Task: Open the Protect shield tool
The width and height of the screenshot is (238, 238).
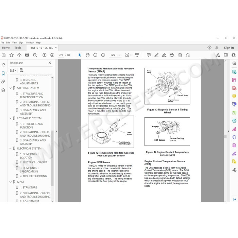Action: [234, 137]
